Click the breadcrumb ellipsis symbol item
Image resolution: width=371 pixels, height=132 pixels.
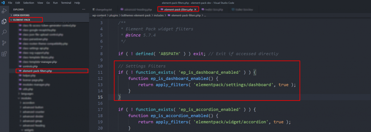[205, 15]
